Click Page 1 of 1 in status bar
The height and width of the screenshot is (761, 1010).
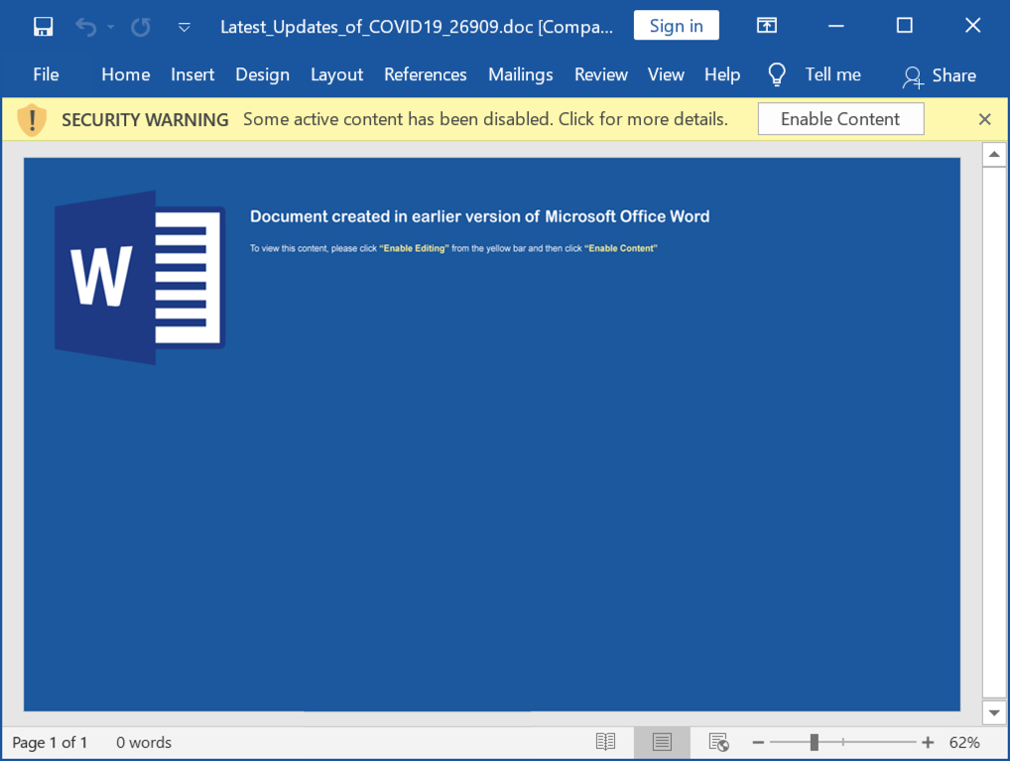[x=50, y=743]
